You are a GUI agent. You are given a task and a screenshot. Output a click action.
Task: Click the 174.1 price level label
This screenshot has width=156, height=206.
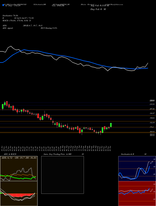[152, 127]
